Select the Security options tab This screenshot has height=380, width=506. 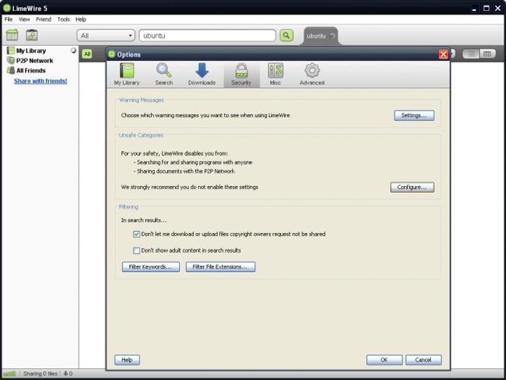[242, 74]
